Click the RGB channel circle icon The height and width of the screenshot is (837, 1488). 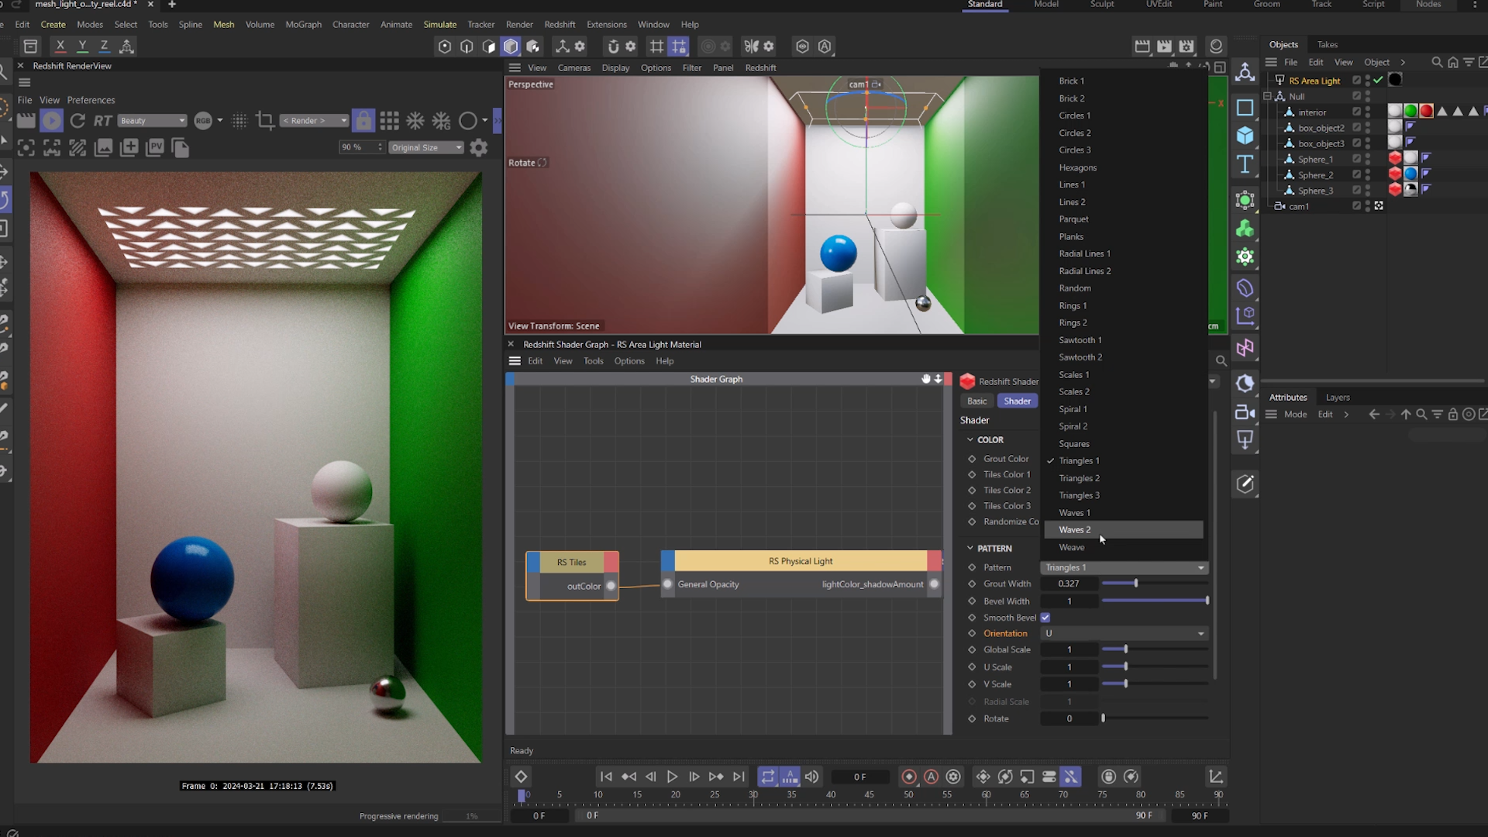tap(203, 121)
